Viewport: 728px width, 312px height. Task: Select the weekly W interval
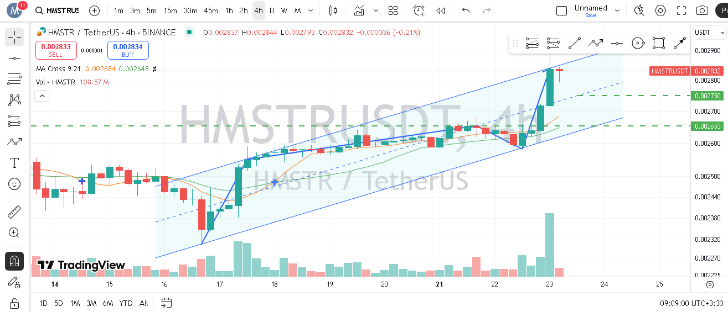coord(284,10)
